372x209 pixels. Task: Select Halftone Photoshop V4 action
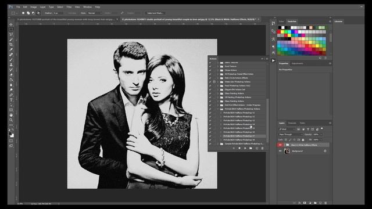239,124
